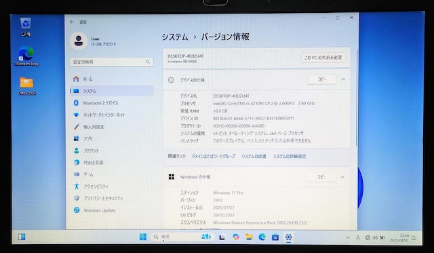The width and height of the screenshot is (434, 253).
Task: Click the DESKTOP-40D2U4T device name value
Action: click(231, 96)
